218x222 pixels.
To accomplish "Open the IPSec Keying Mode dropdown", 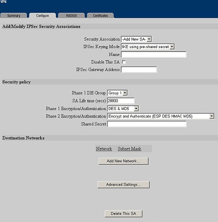I will coord(148,47).
